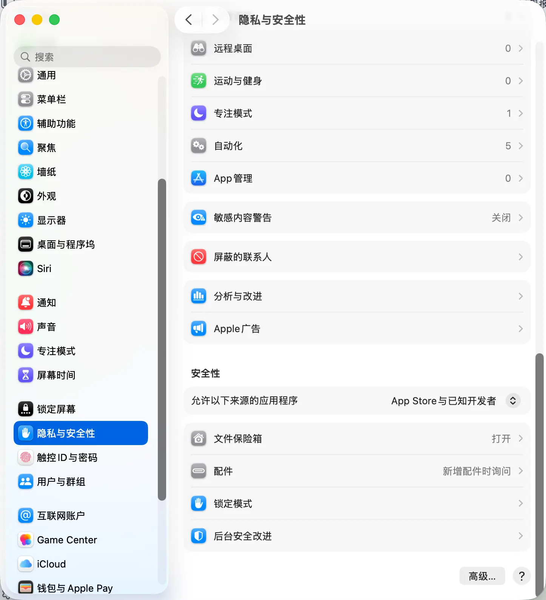Open the Game Center icon in sidebar
546x600 pixels.
26,540
